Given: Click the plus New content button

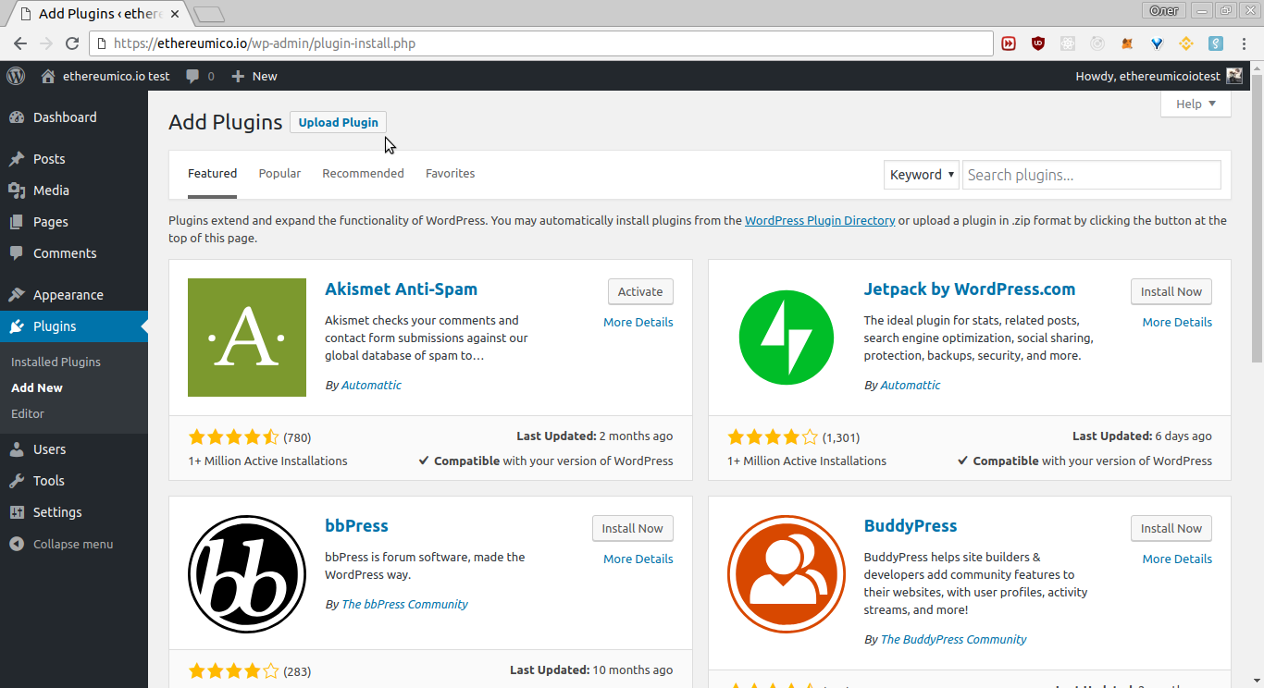Looking at the screenshot, I should coord(254,76).
